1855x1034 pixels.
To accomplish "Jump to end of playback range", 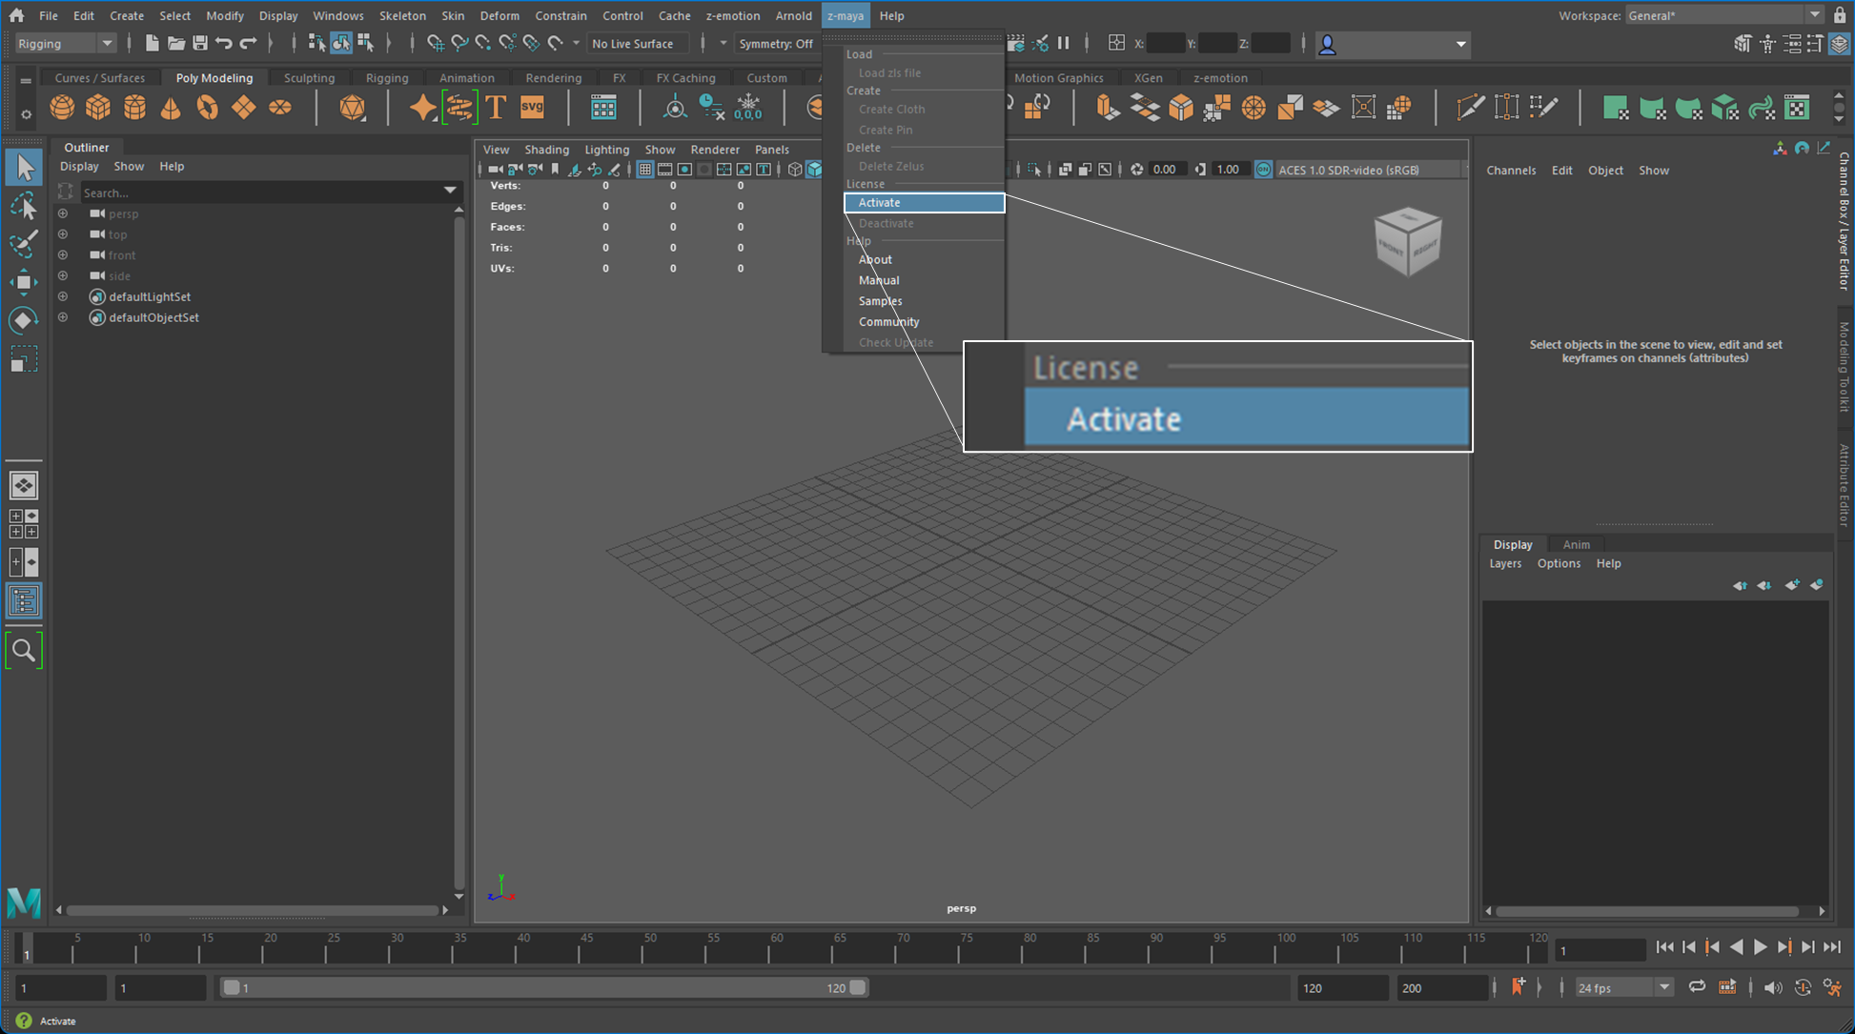I will [1832, 947].
